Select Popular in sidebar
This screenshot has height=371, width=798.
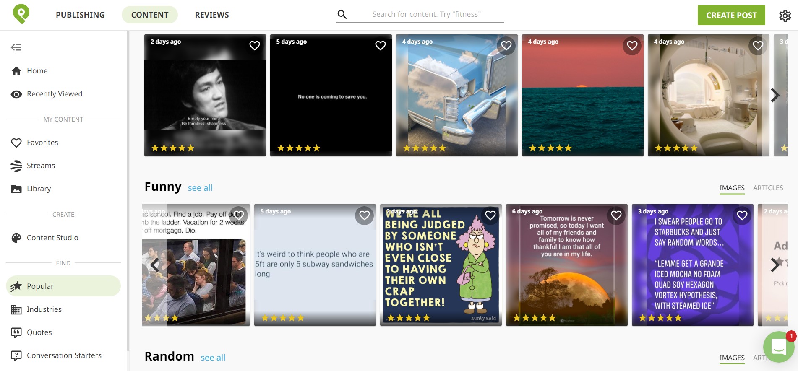coord(63,286)
